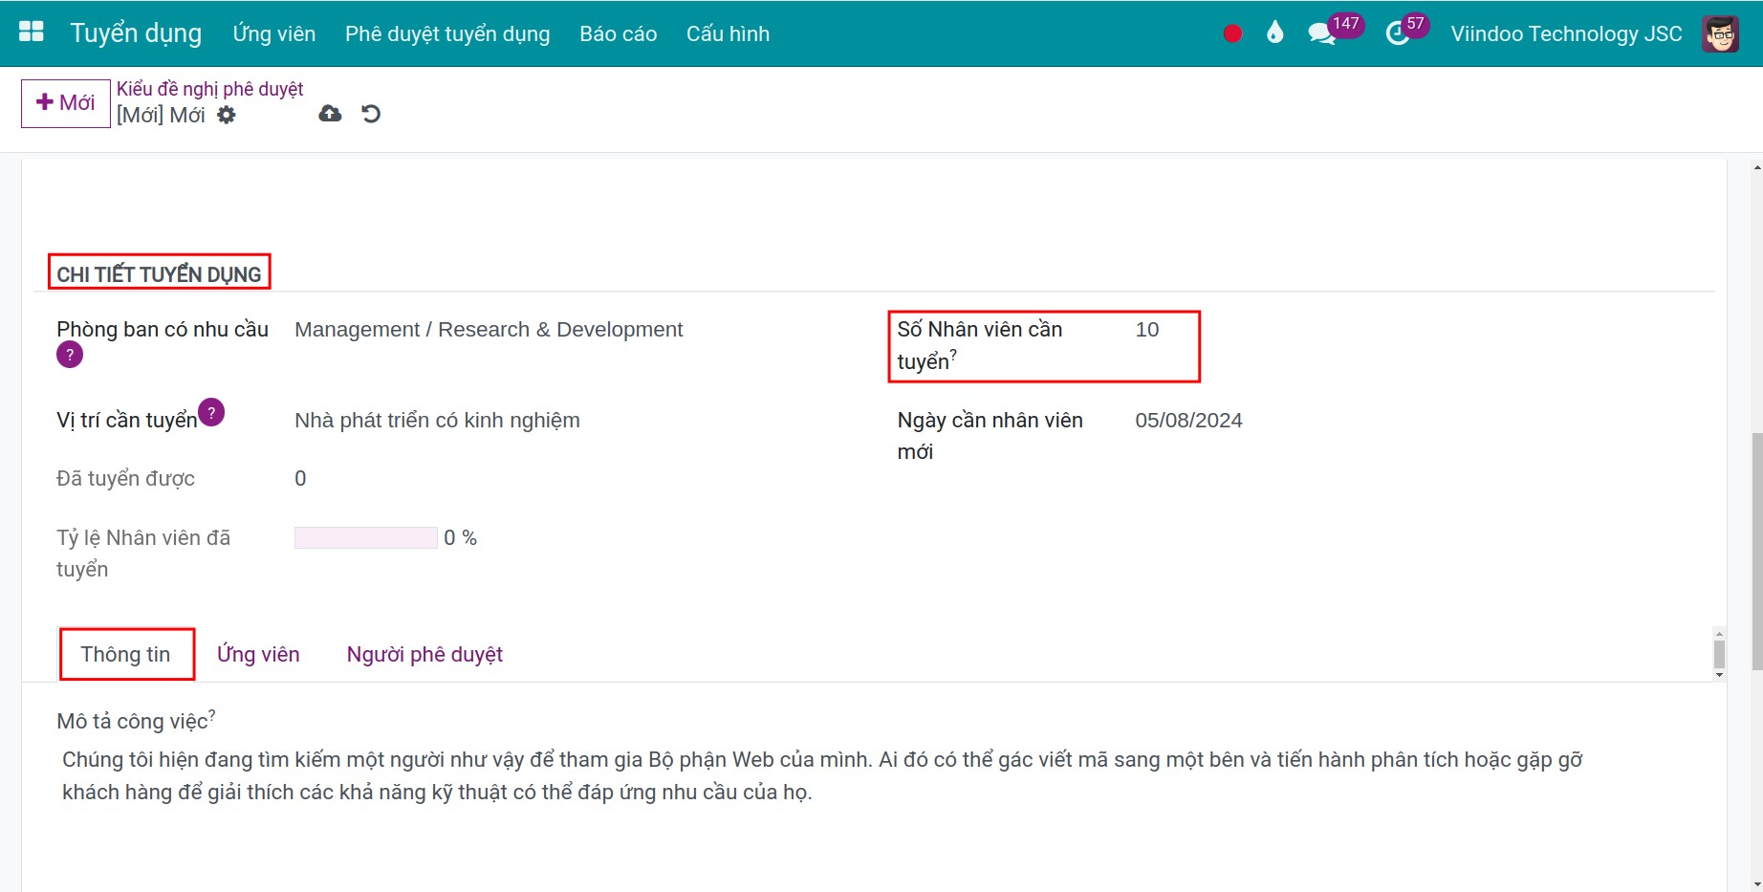Switch to the Người phê duyệt tab
This screenshot has height=892, width=1763.
424,655
